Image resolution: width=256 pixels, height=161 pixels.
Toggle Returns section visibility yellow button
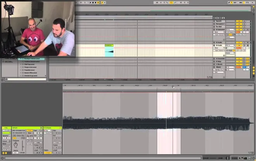[254, 70]
